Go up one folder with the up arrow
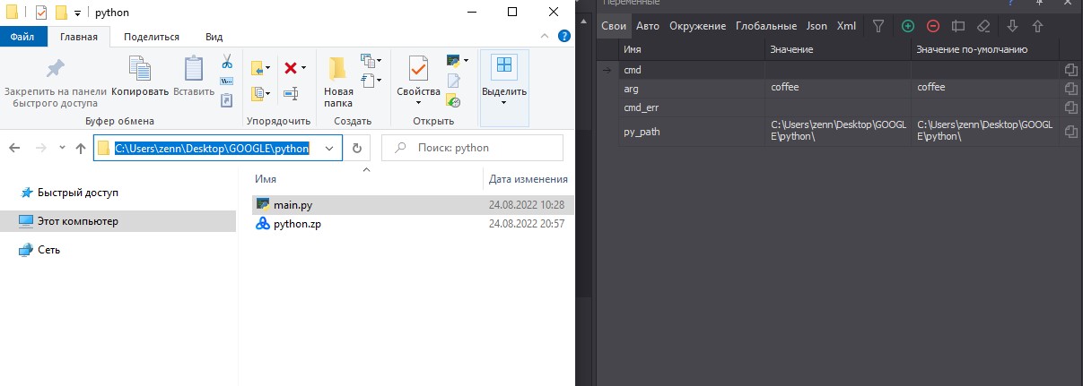1083x386 pixels. coord(82,148)
